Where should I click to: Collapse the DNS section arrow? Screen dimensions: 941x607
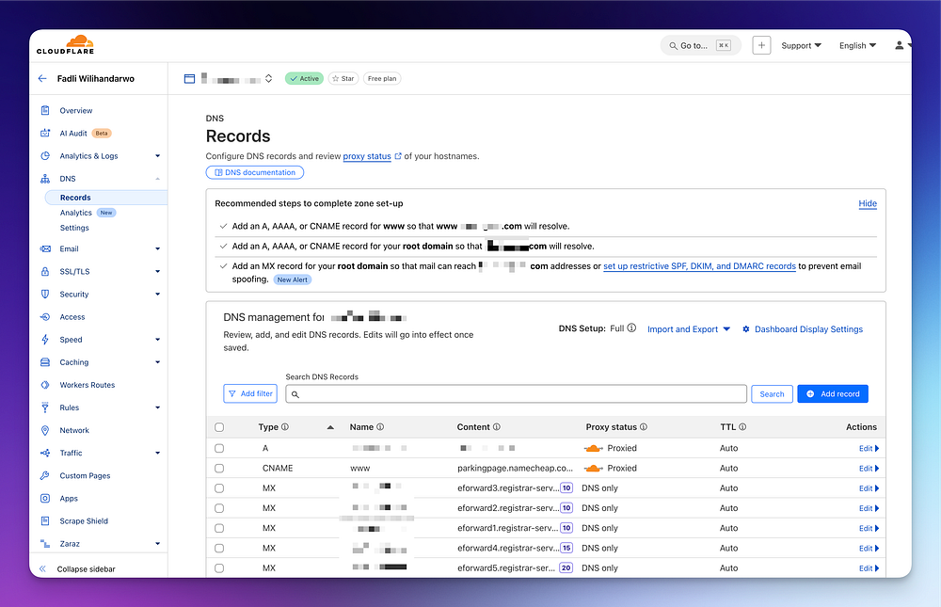pos(158,179)
